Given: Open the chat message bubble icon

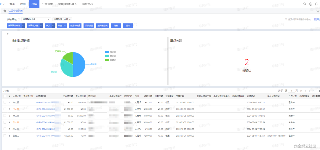Looking at the screenshot, I should 316,4.
